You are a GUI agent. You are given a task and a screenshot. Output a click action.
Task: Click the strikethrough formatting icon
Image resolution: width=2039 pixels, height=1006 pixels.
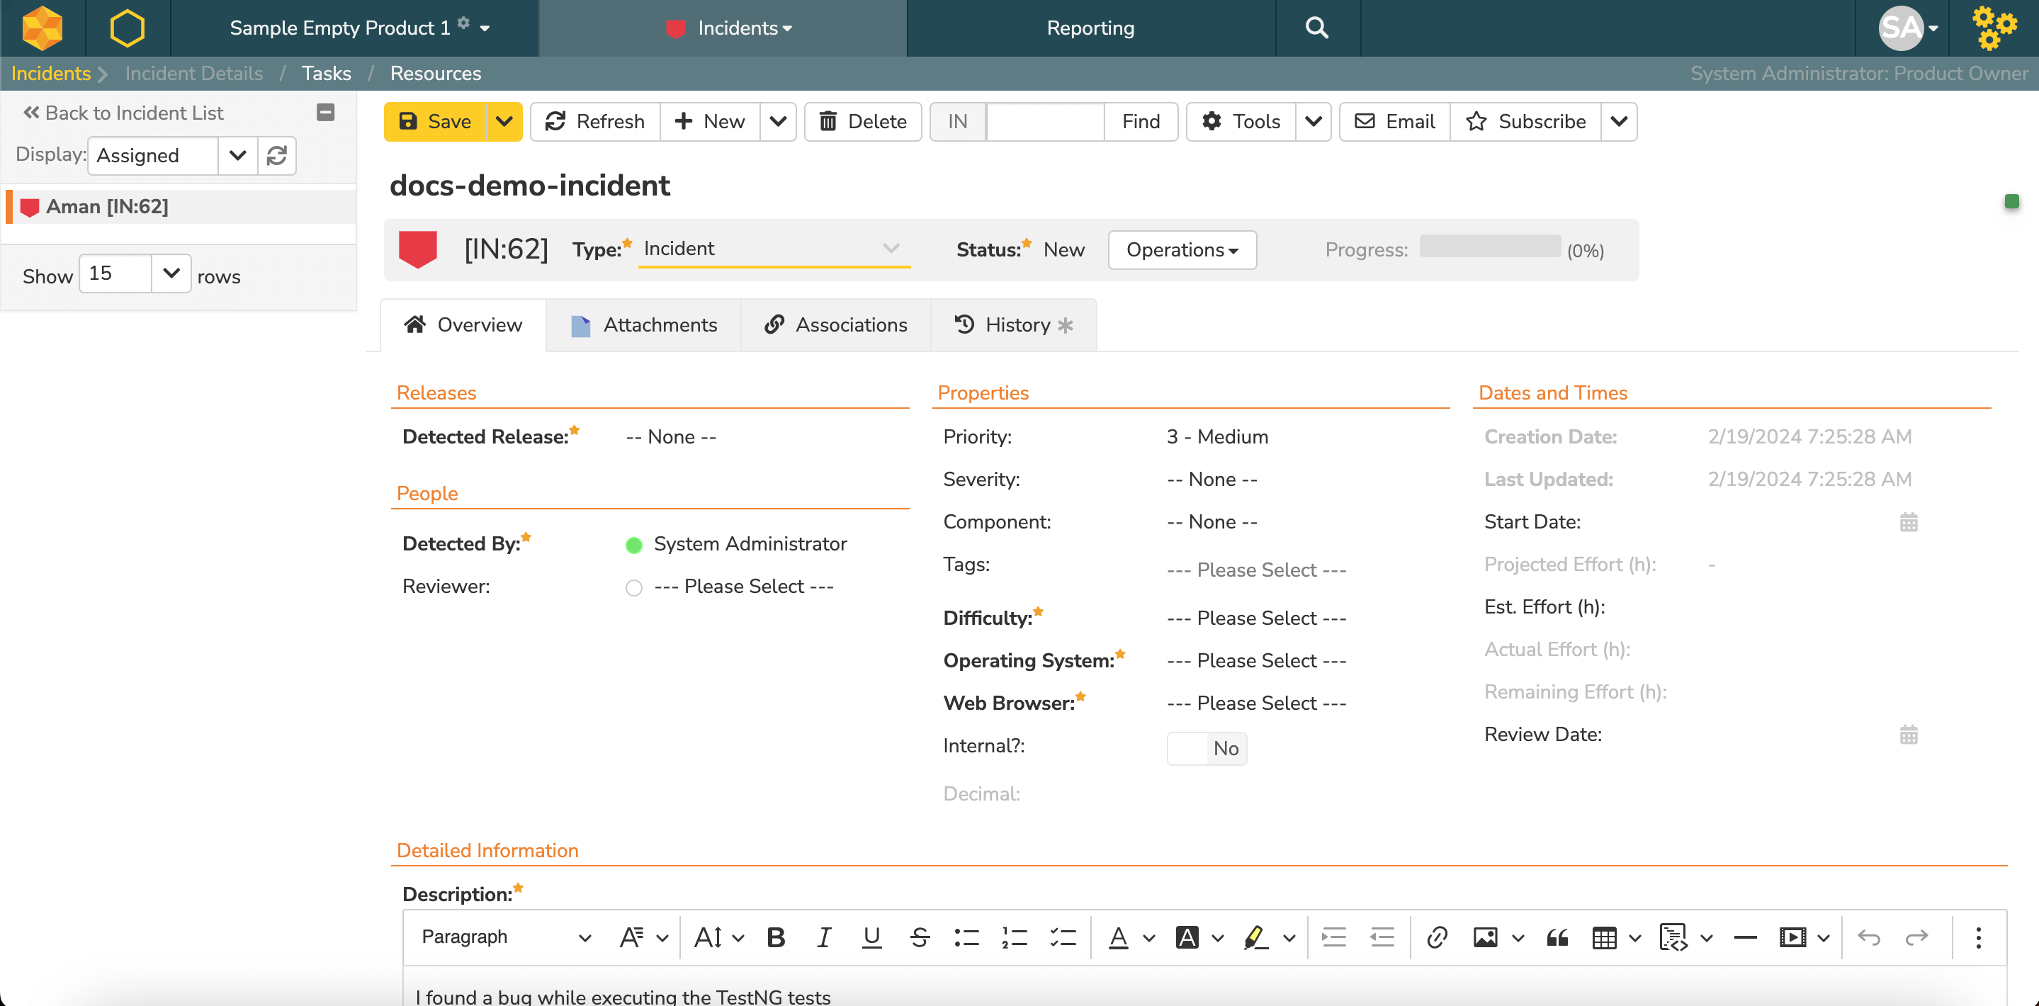pyautogui.click(x=919, y=937)
